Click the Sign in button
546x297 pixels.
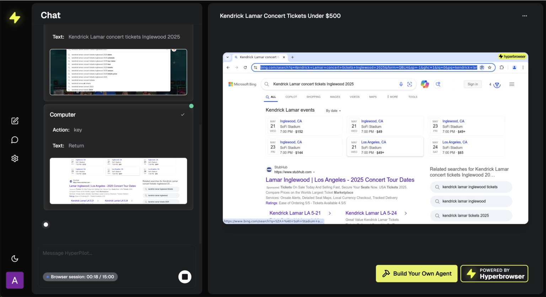(472, 84)
